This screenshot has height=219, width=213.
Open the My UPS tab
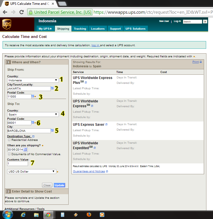45,29
